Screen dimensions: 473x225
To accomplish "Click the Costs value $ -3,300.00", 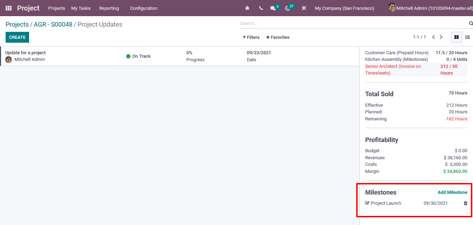I will tap(456, 164).
